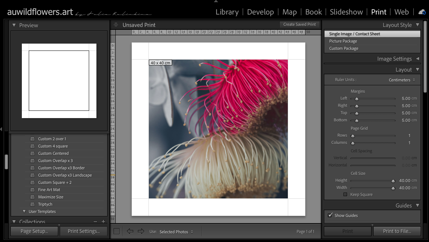The width and height of the screenshot is (429, 242).
Task: Click template icon beside Custom Square + 2
Action: click(x=32, y=182)
